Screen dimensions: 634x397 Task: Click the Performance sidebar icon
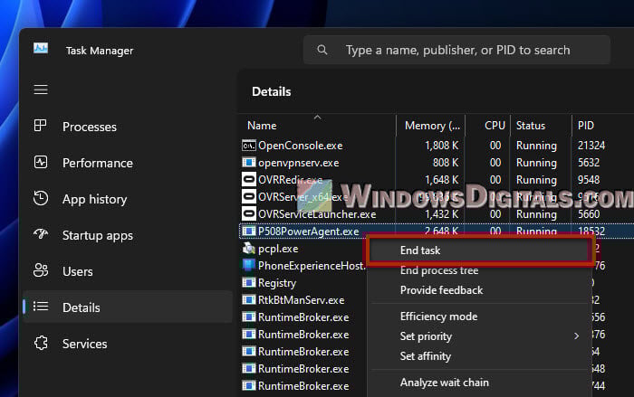pos(41,163)
